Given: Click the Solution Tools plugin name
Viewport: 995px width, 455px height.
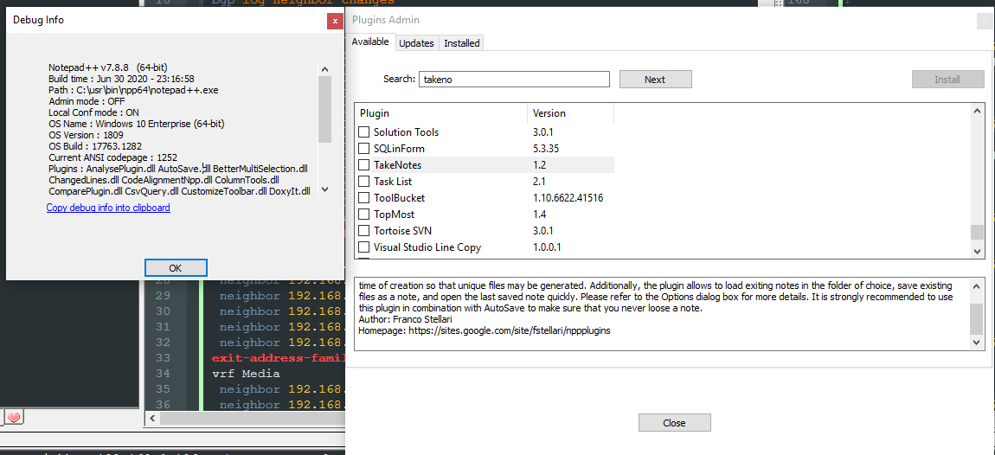Looking at the screenshot, I should (406, 132).
